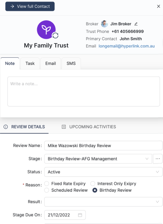Click the View full Contact button

click(x=30, y=7)
